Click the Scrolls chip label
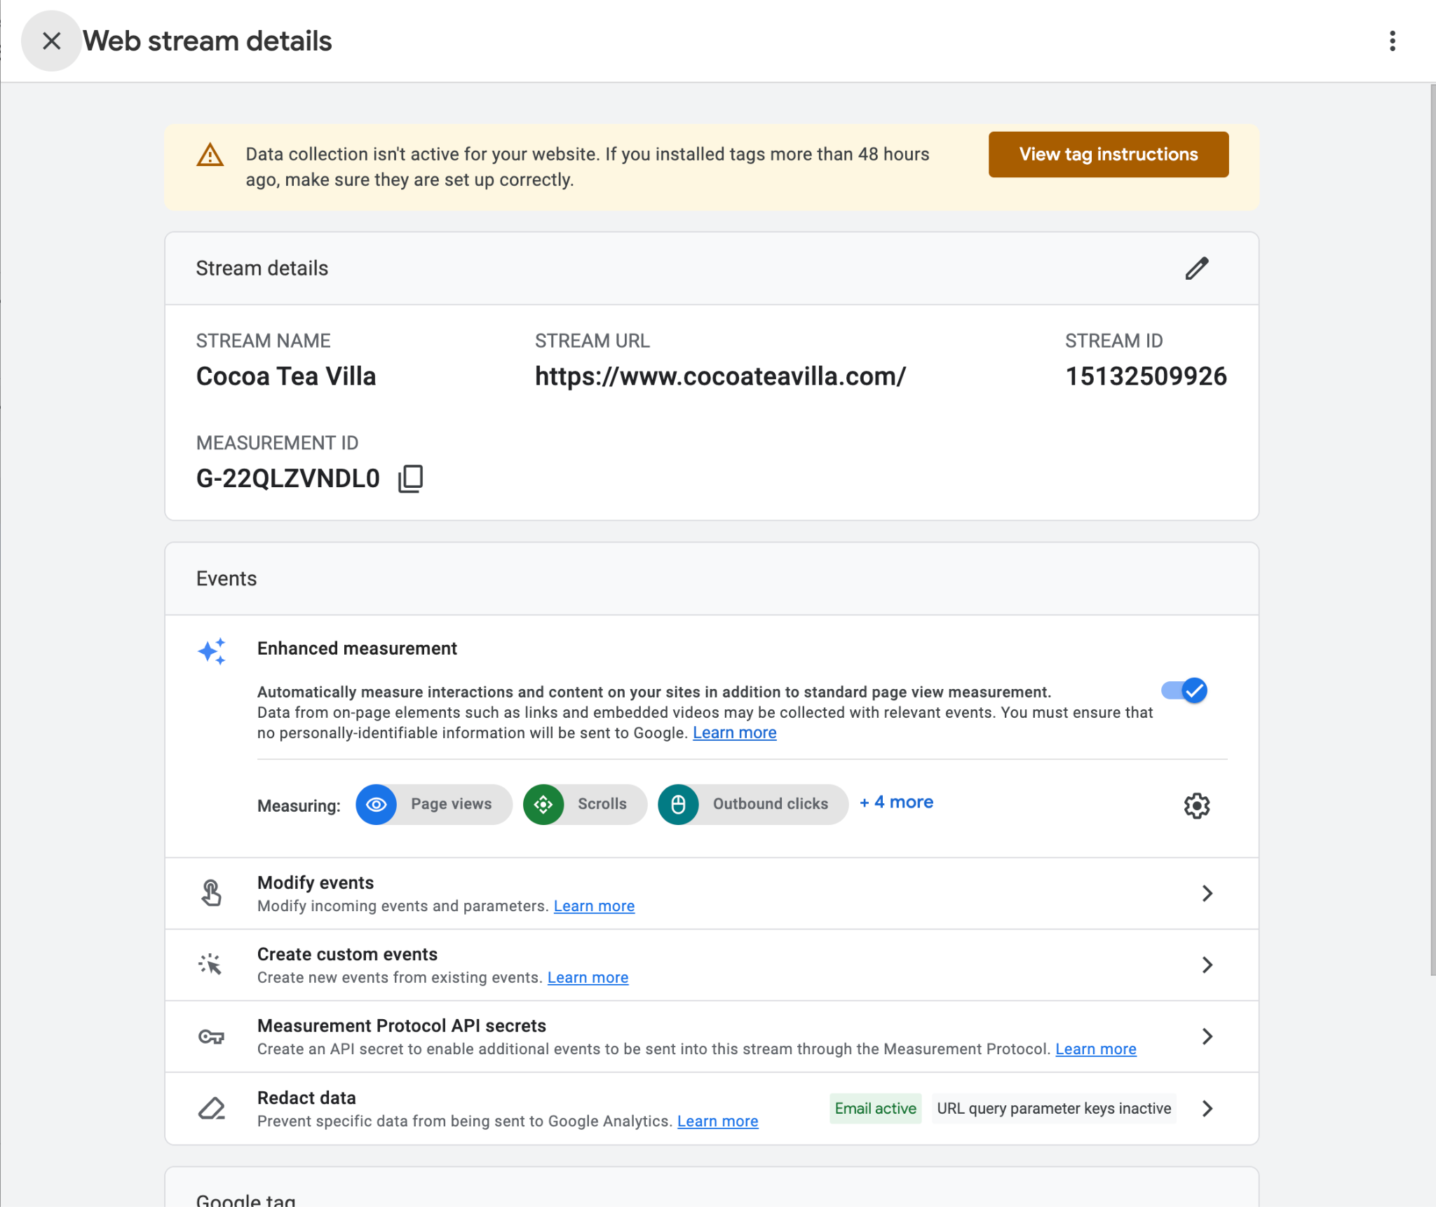 click(602, 804)
